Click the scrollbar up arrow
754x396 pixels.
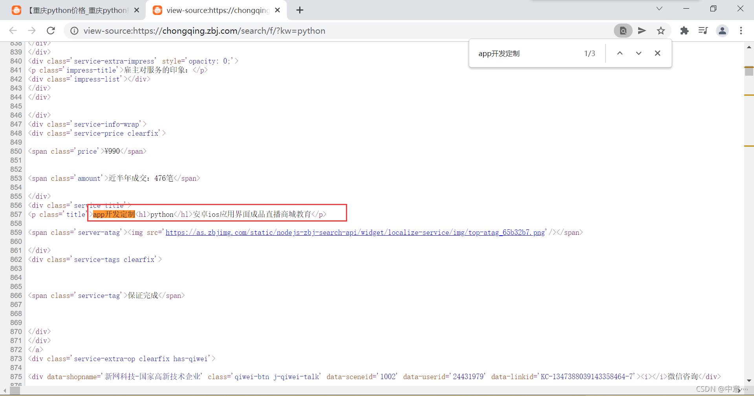tap(749, 47)
